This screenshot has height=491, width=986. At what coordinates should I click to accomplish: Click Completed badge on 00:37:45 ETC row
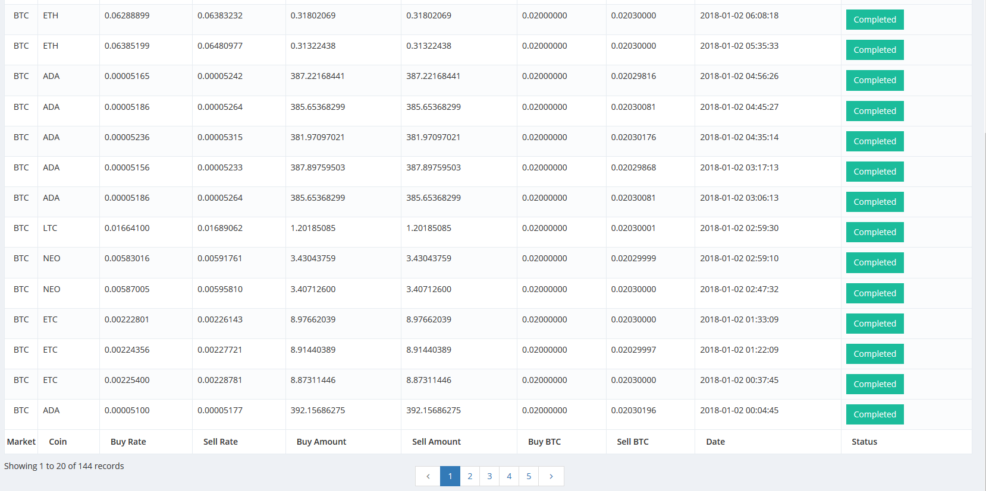875,384
